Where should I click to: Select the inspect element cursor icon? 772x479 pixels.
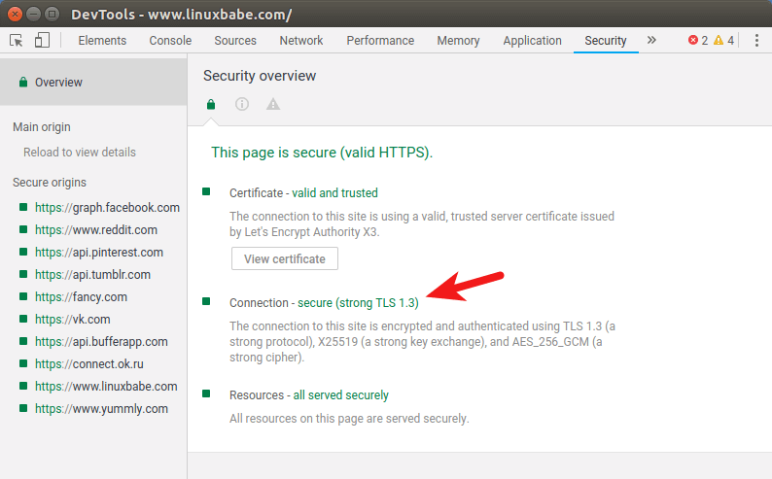coord(17,40)
